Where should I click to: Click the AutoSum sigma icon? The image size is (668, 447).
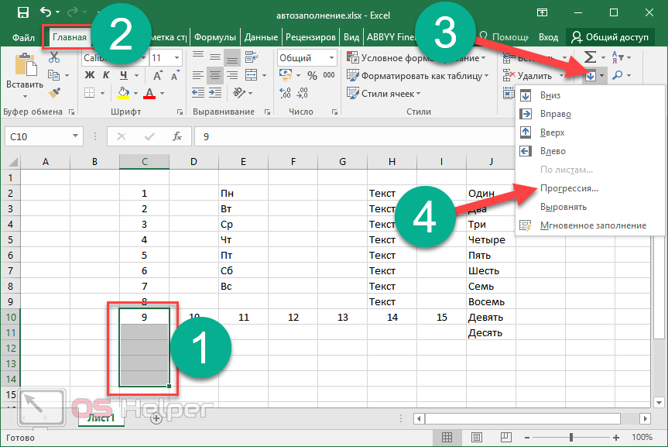pyautogui.click(x=590, y=57)
